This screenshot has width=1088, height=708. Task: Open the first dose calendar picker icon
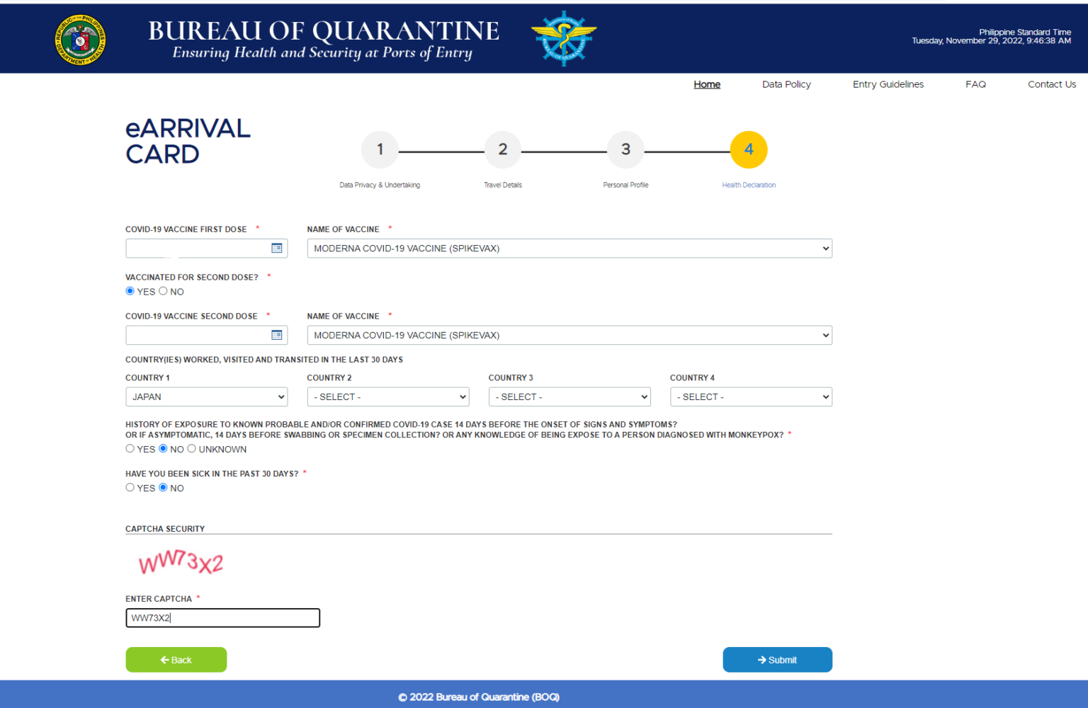click(x=277, y=248)
